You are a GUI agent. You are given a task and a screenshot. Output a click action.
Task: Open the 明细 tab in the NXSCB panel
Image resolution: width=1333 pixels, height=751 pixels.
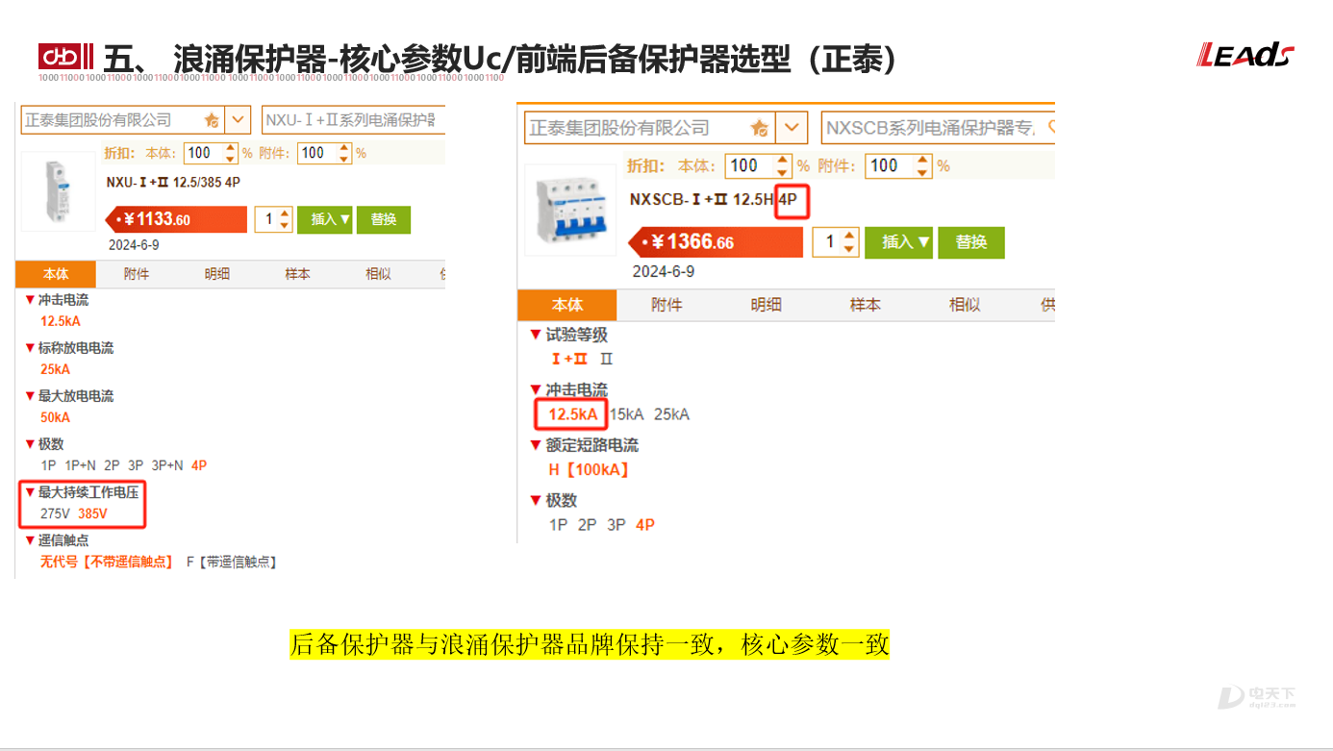tap(766, 305)
